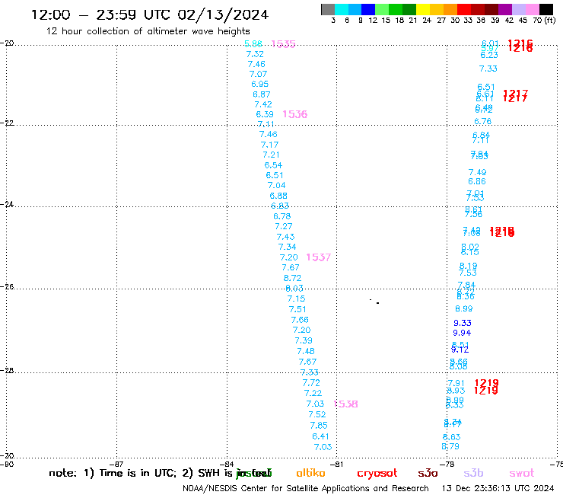Screen dimensions: 563x495
Task: Select swot pass label 1538
Action: (345, 404)
